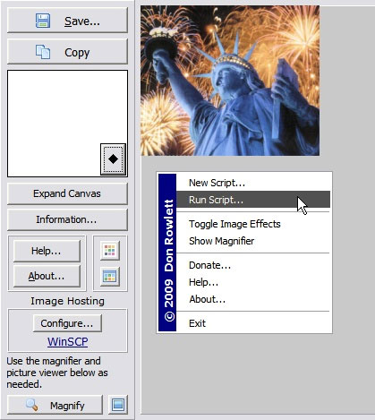The width and height of the screenshot is (375, 420).
Task: Click the window grid icon beside About
Action: pos(110,276)
